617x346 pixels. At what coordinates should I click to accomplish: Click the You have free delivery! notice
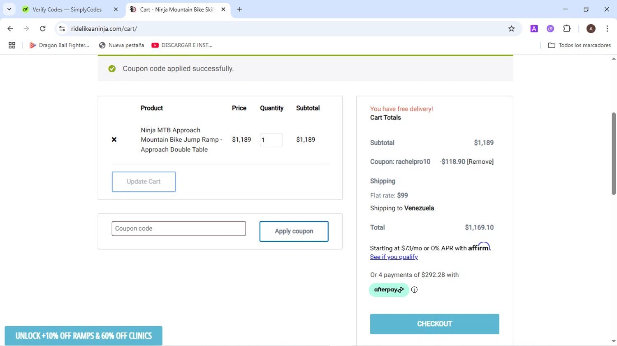coord(401,109)
